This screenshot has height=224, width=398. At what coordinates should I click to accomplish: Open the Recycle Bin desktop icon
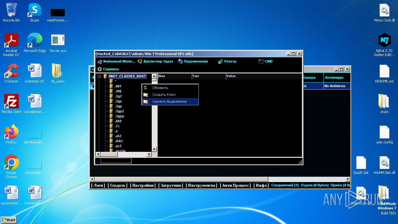pos(11,13)
